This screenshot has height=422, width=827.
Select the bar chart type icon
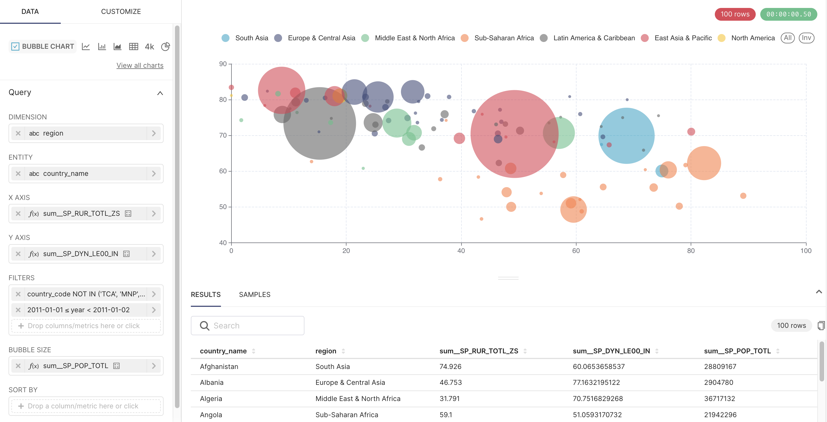click(x=102, y=47)
